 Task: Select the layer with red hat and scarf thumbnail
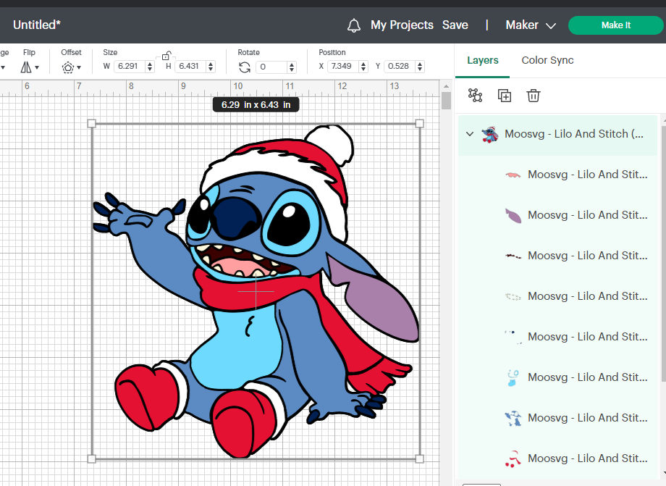tap(557, 458)
